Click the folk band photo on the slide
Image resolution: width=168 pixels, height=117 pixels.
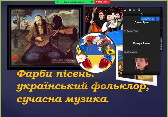coord(104,20)
